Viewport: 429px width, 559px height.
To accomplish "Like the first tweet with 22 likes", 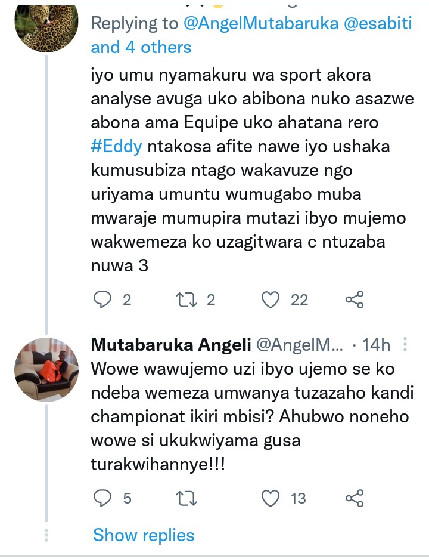I will point(271,299).
